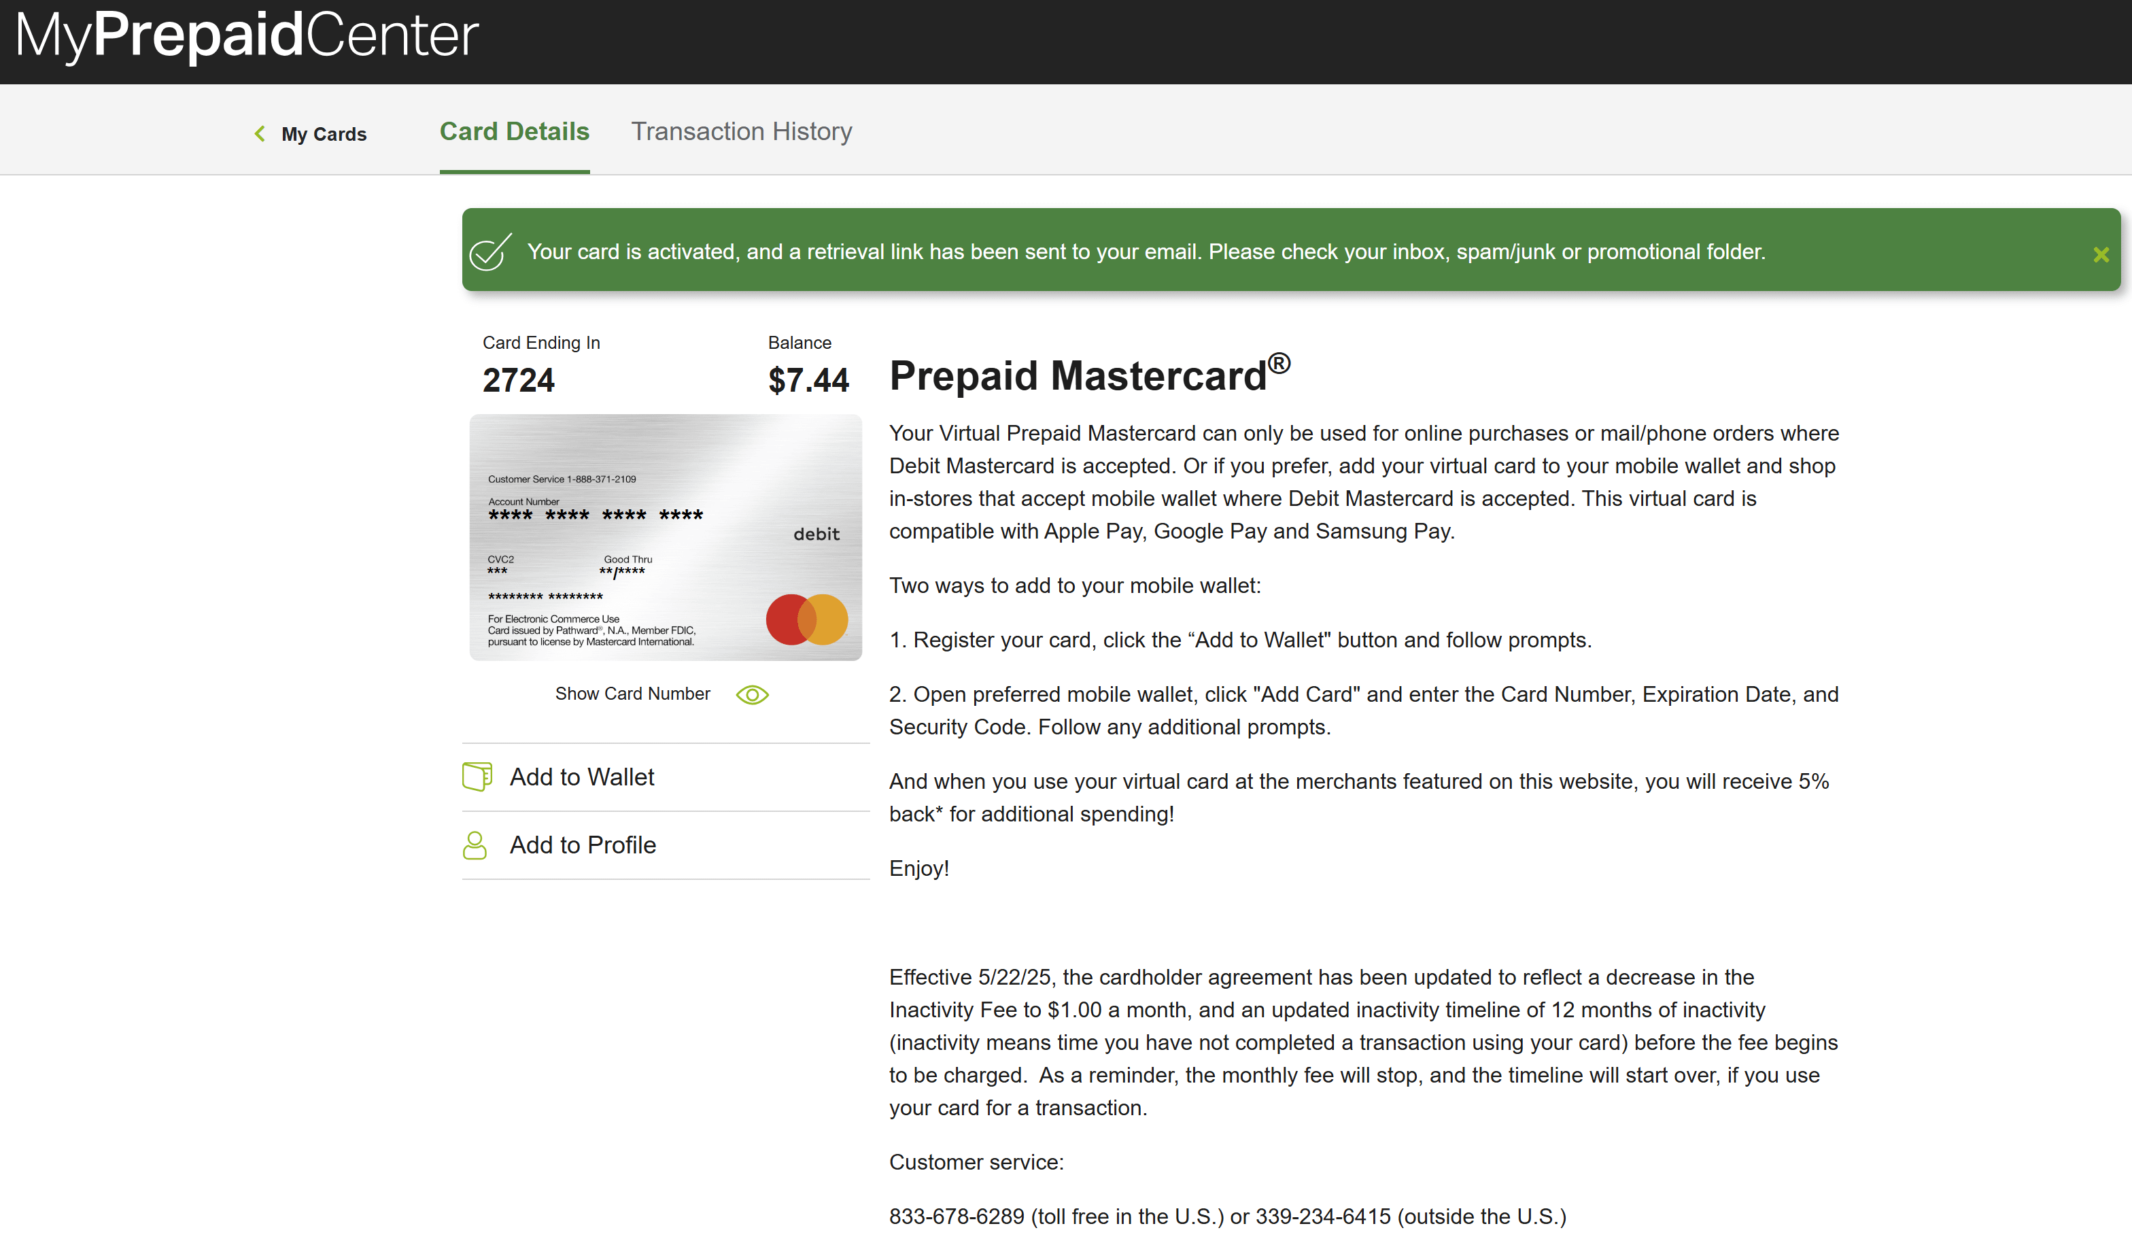
Task: Click the profile person icon
Action: [475, 845]
